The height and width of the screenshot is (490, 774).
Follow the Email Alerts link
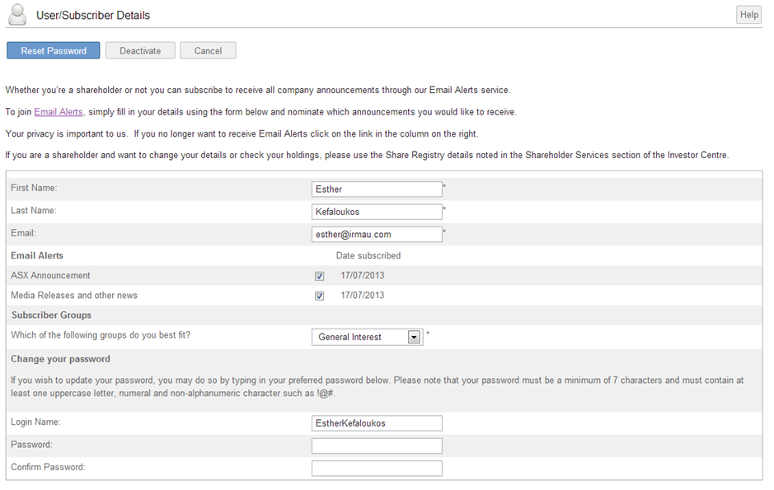pos(59,112)
